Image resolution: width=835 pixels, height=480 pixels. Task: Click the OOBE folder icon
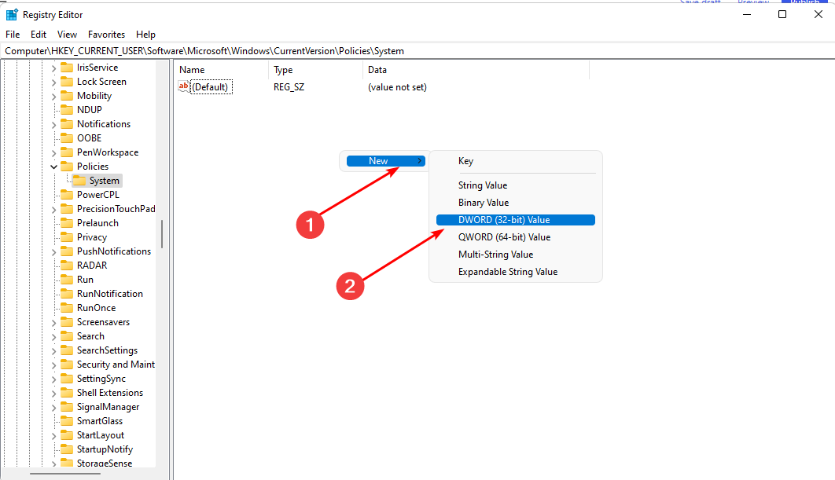click(x=67, y=137)
